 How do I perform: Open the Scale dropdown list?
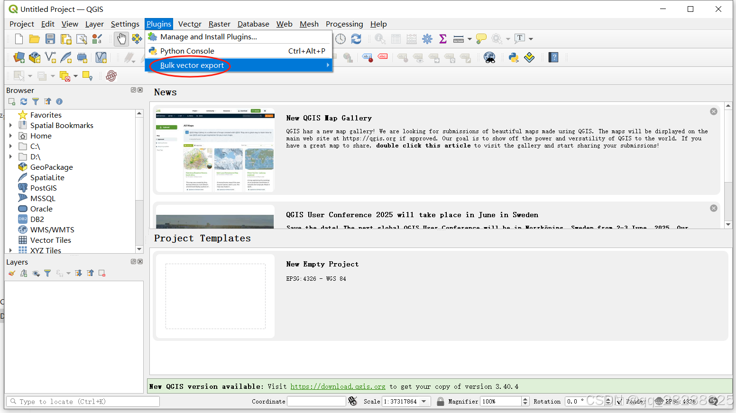[x=424, y=402]
